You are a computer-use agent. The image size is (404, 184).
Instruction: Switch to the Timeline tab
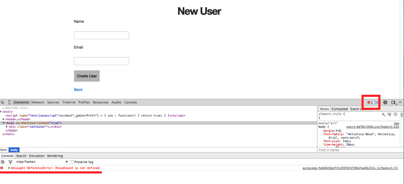69,102
